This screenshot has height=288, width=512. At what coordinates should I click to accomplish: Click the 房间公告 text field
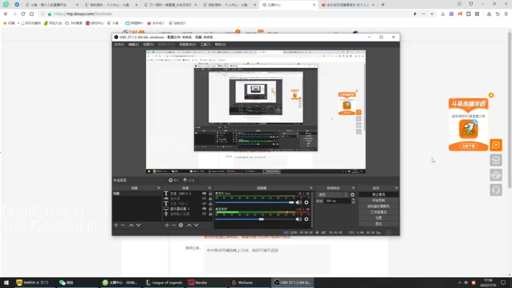pyautogui.click(x=267, y=260)
